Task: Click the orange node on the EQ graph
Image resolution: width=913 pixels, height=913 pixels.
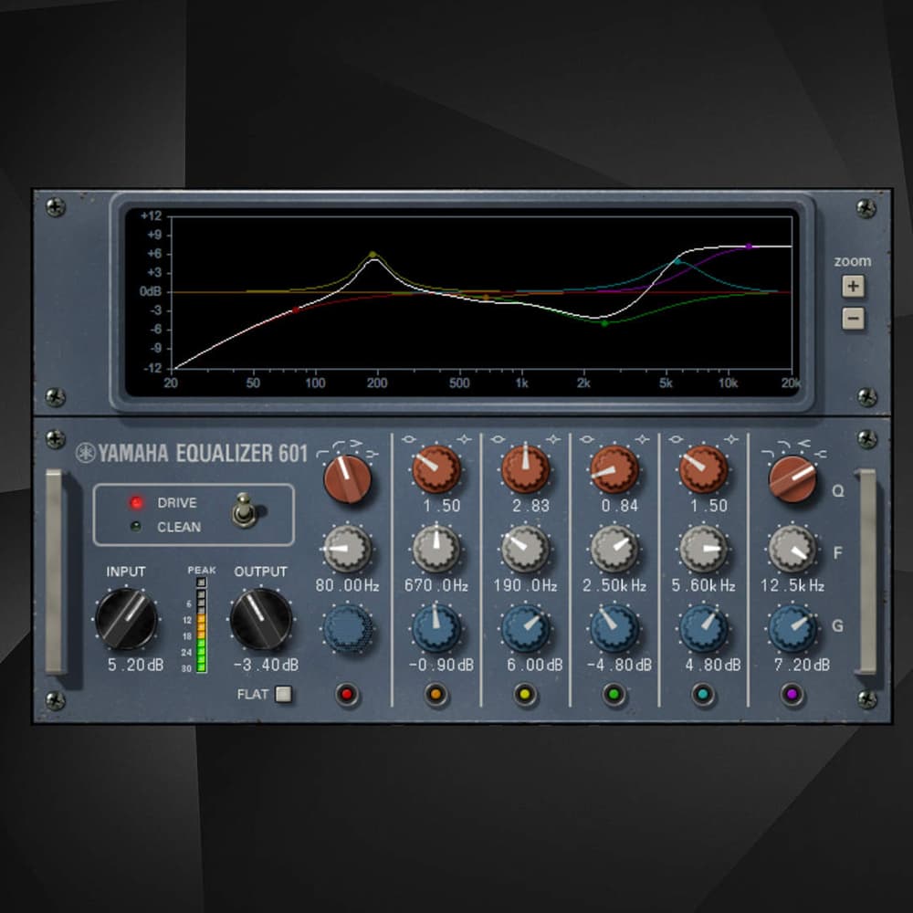Action: [x=487, y=298]
